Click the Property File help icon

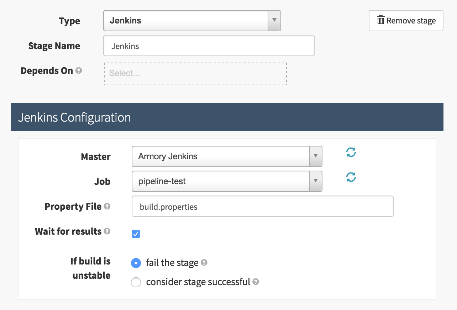[x=107, y=206]
